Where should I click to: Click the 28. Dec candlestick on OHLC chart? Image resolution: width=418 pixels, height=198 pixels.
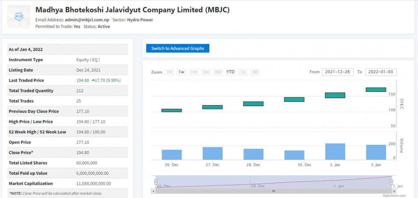(x=253, y=104)
